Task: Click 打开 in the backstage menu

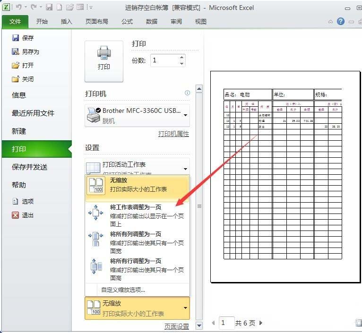Action: pyautogui.click(x=23, y=65)
